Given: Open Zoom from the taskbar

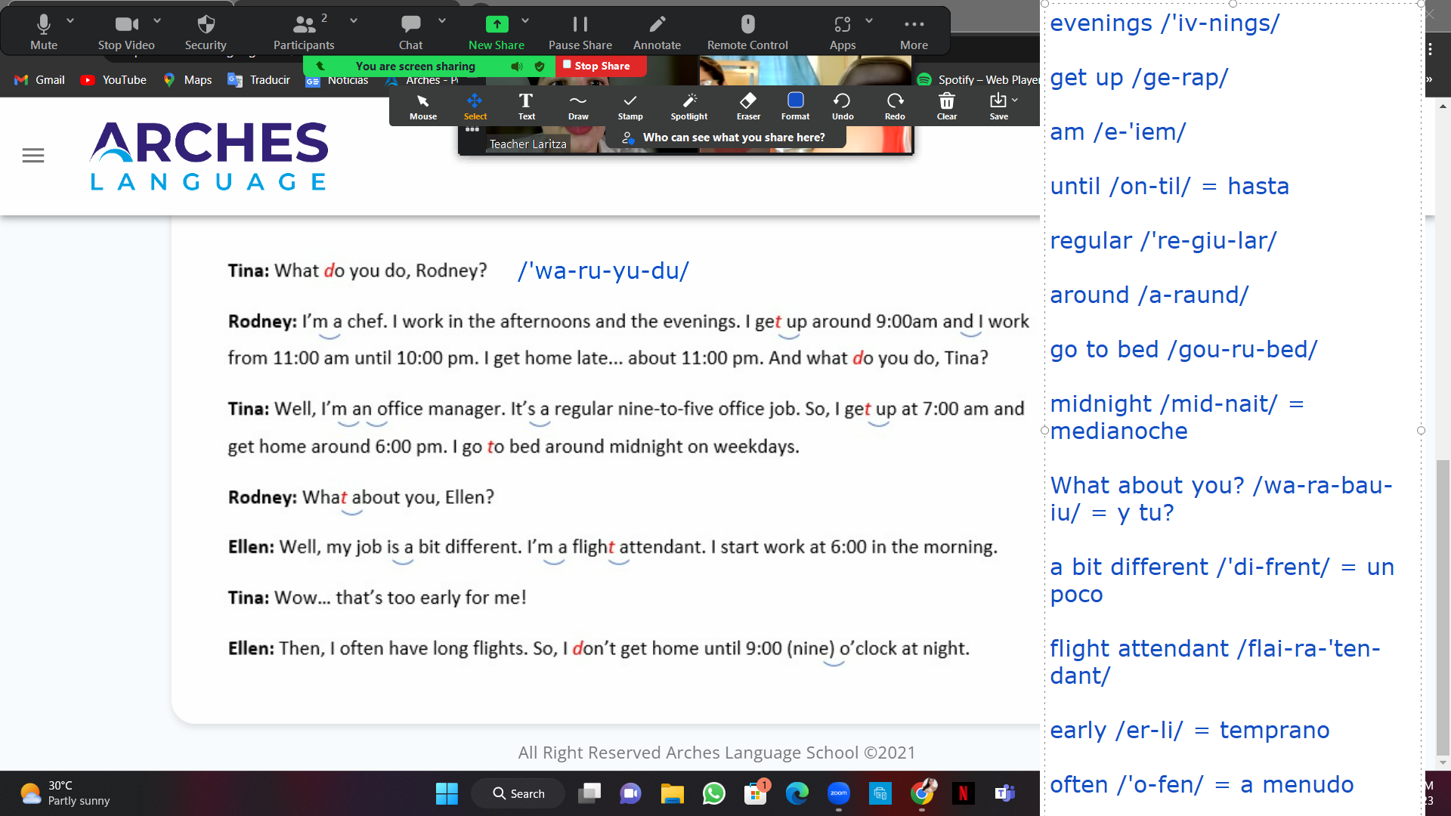Looking at the screenshot, I should pos(839,793).
